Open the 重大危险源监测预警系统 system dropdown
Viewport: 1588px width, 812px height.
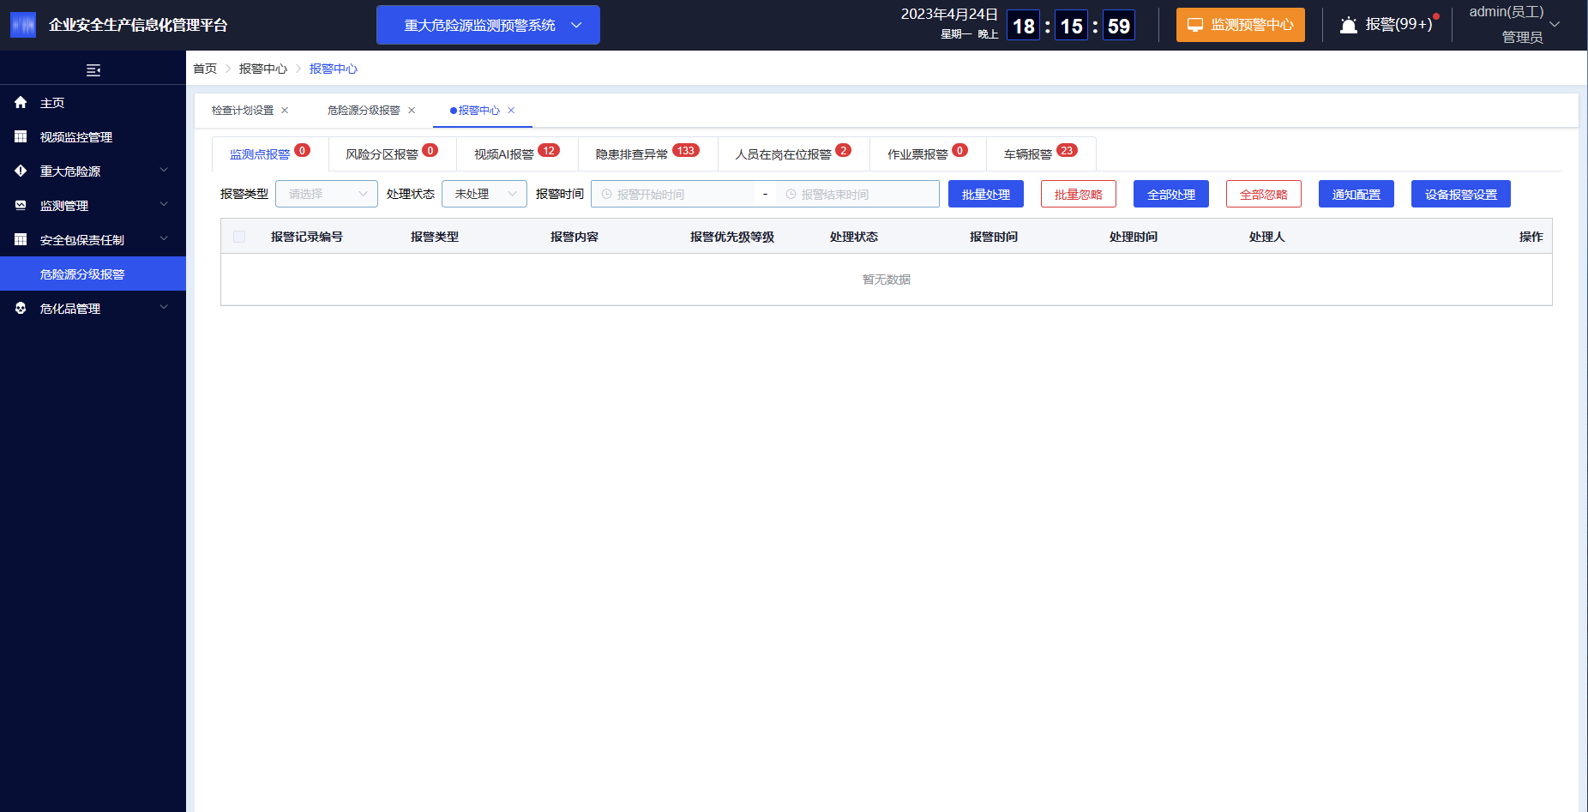(x=488, y=25)
